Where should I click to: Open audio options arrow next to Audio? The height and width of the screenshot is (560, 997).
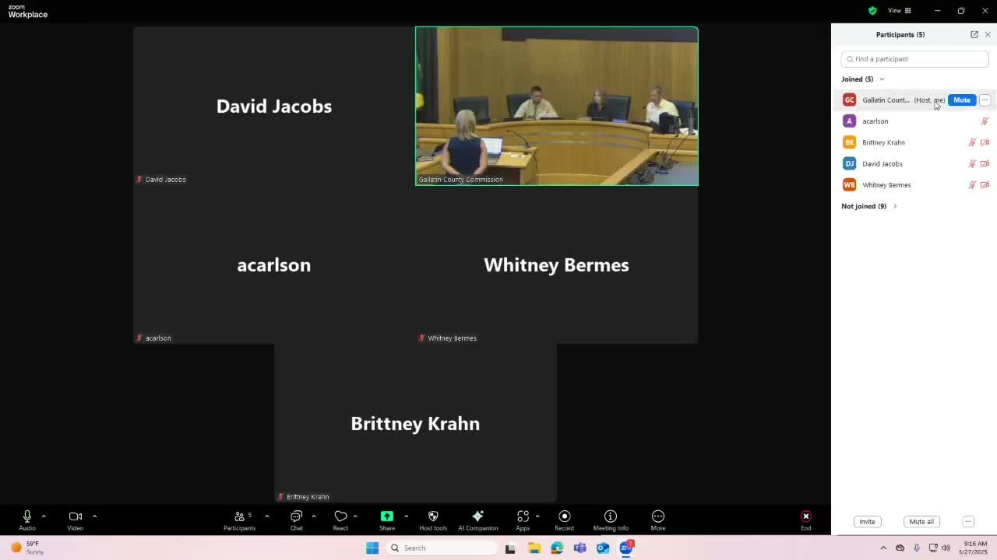tap(44, 516)
